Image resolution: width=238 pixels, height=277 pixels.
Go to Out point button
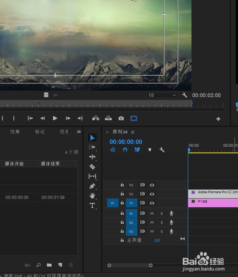[x=80, y=118]
